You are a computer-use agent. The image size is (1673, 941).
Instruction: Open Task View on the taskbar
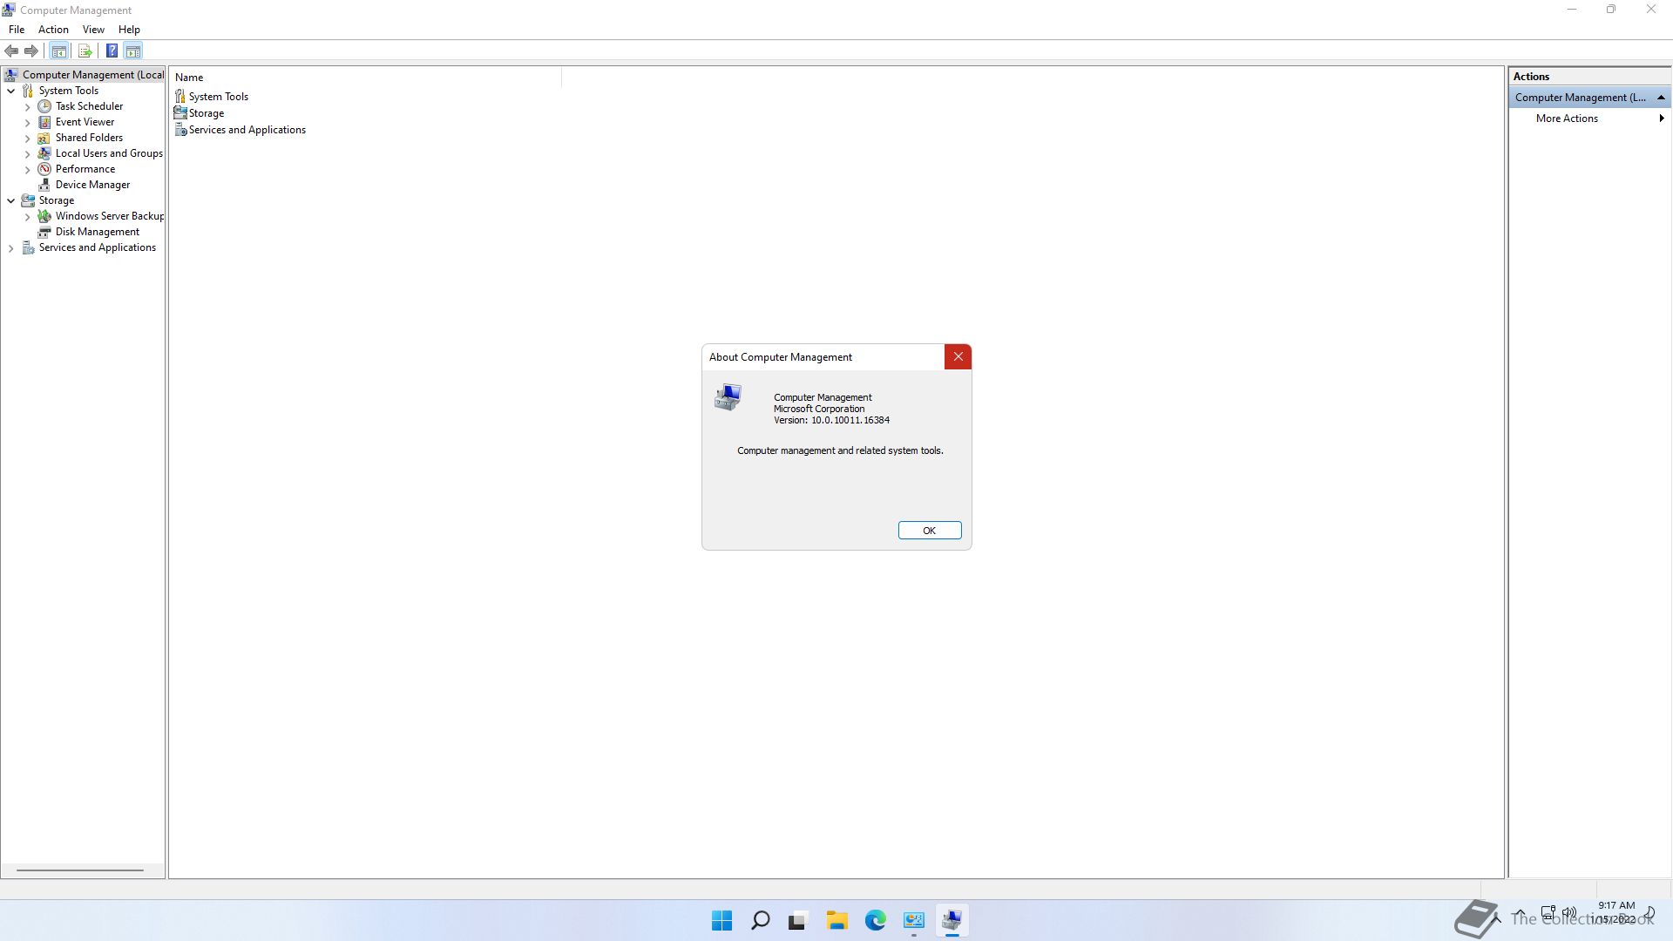point(798,920)
